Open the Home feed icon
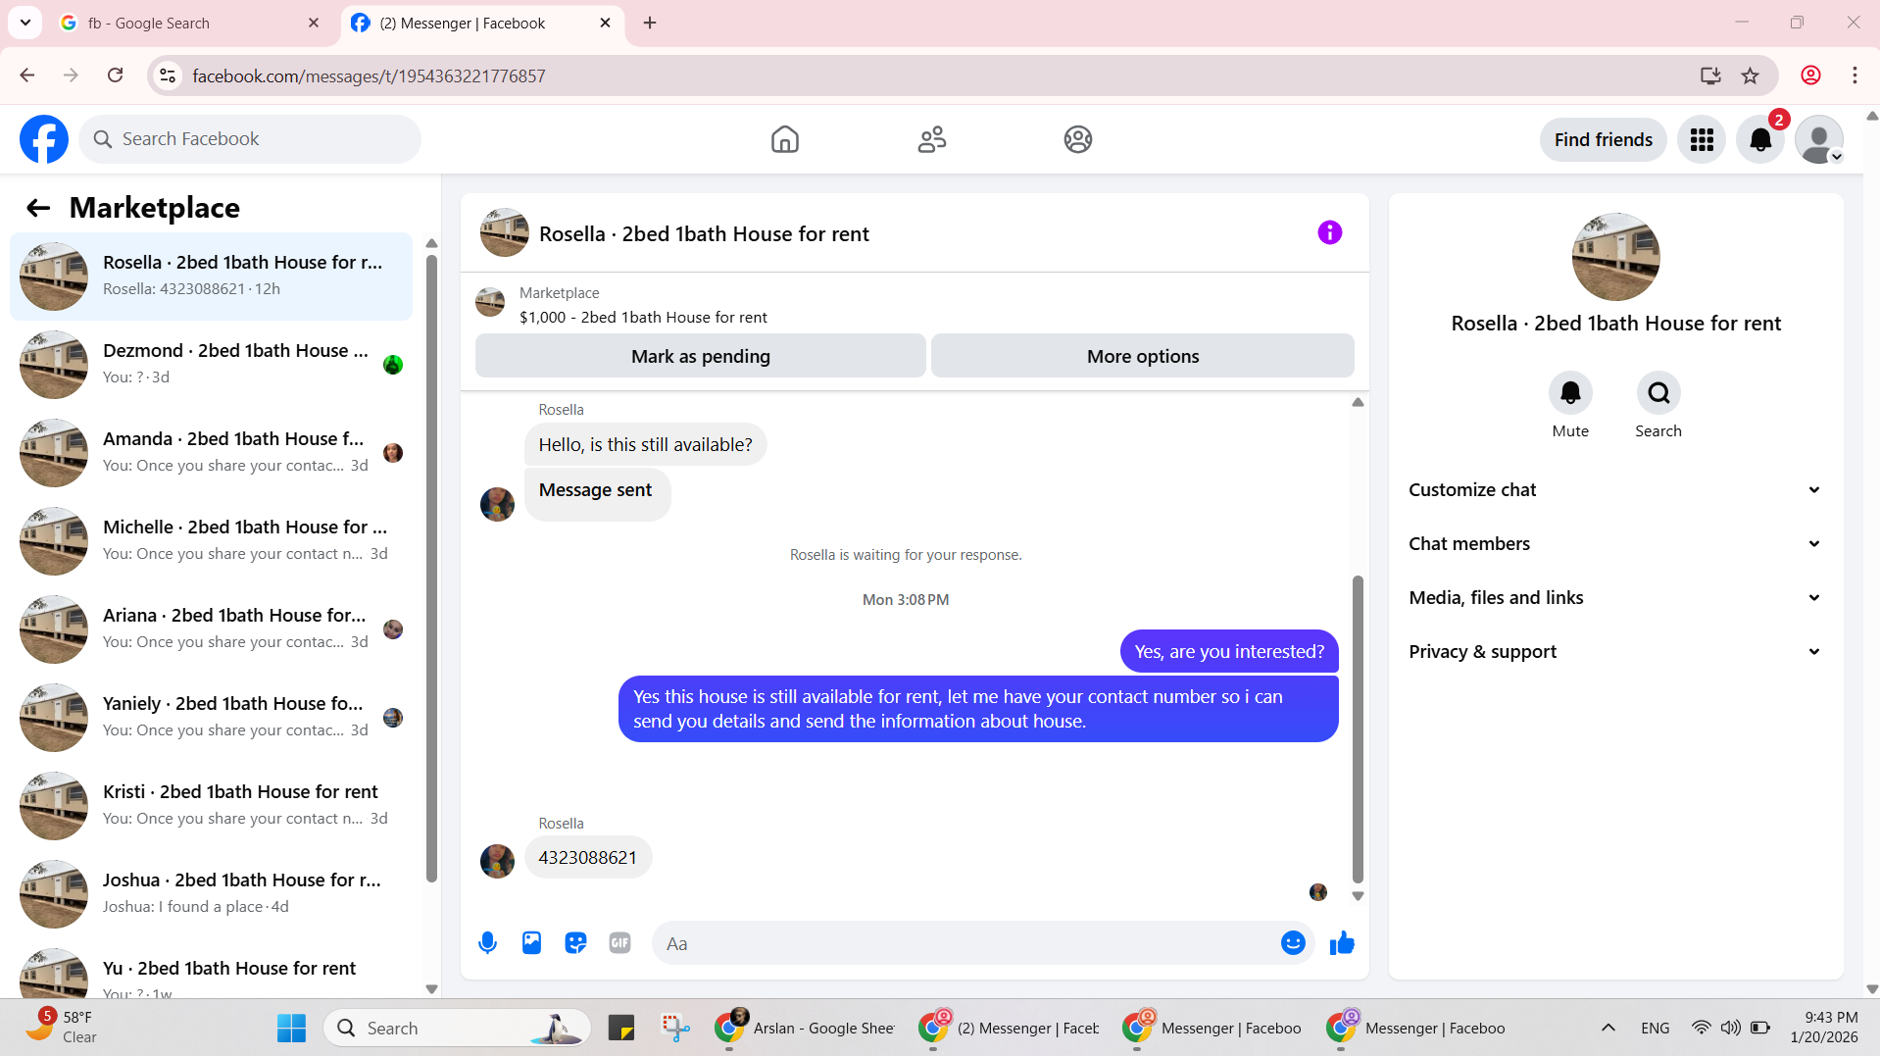Screen dimensions: 1880x1056 [x=784, y=139]
